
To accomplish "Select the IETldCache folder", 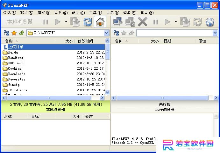I will (53, 90).
